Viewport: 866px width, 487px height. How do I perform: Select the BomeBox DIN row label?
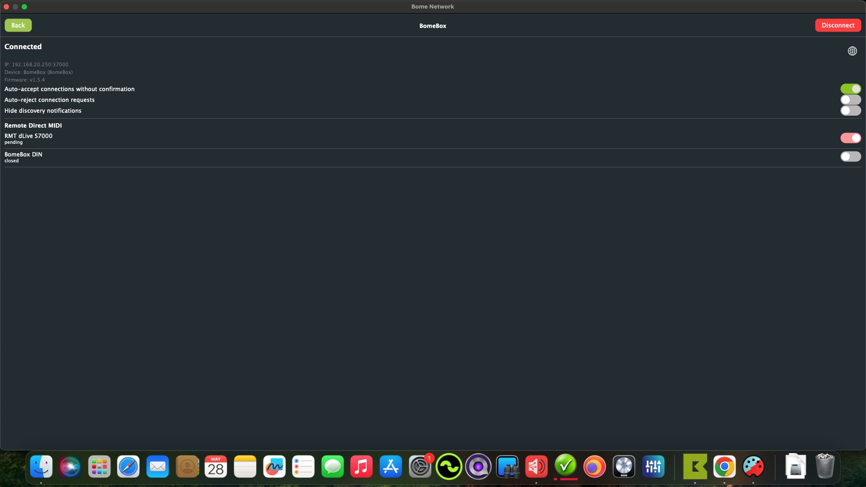(23, 154)
